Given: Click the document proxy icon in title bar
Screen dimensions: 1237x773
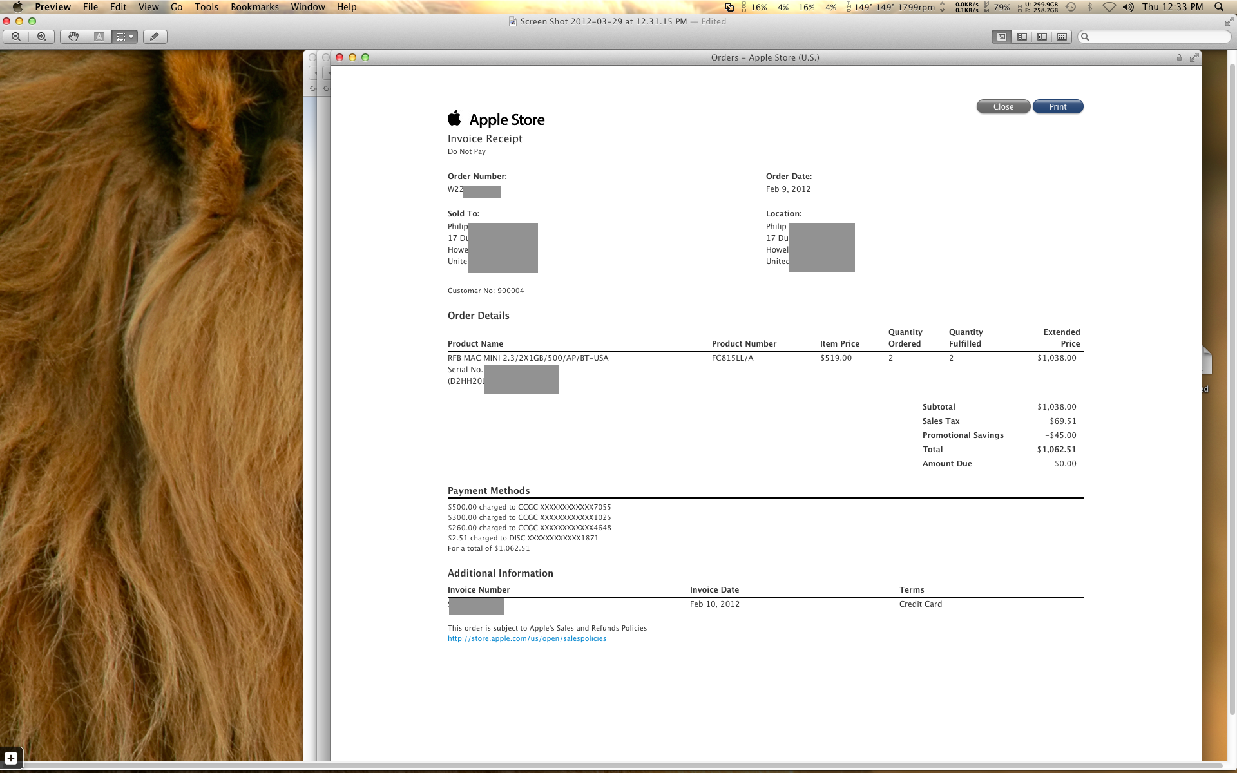Looking at the screenshot, I should [513, 21].
